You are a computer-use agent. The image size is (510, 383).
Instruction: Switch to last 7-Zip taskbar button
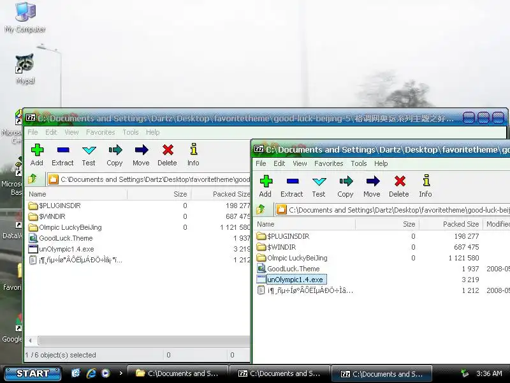(381, 373)
